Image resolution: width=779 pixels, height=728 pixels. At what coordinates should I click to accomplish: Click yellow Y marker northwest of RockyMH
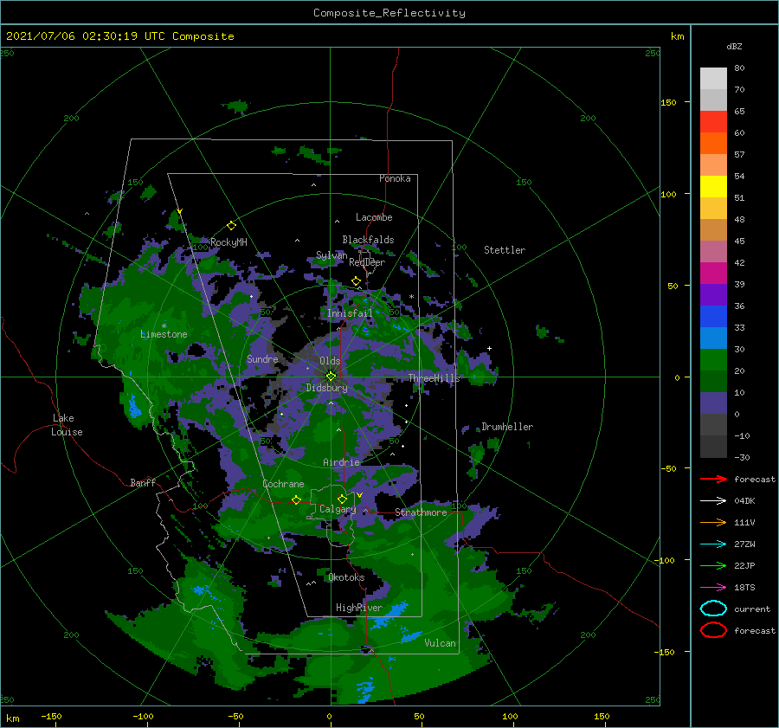click(x=180, y=212)
